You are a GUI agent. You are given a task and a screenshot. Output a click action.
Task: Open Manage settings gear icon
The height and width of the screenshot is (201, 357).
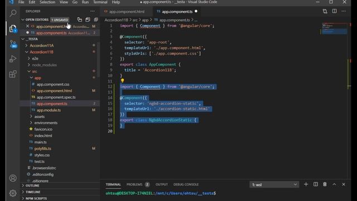pyautogui.click(x=13, y=193)
